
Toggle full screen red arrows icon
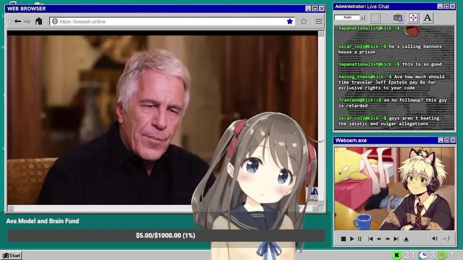click(x=413, y=18)
